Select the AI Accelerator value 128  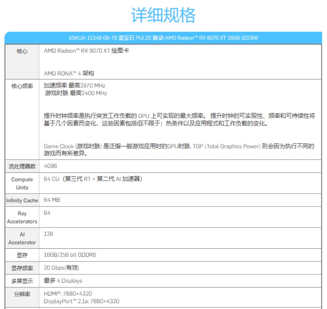[48, 234]
